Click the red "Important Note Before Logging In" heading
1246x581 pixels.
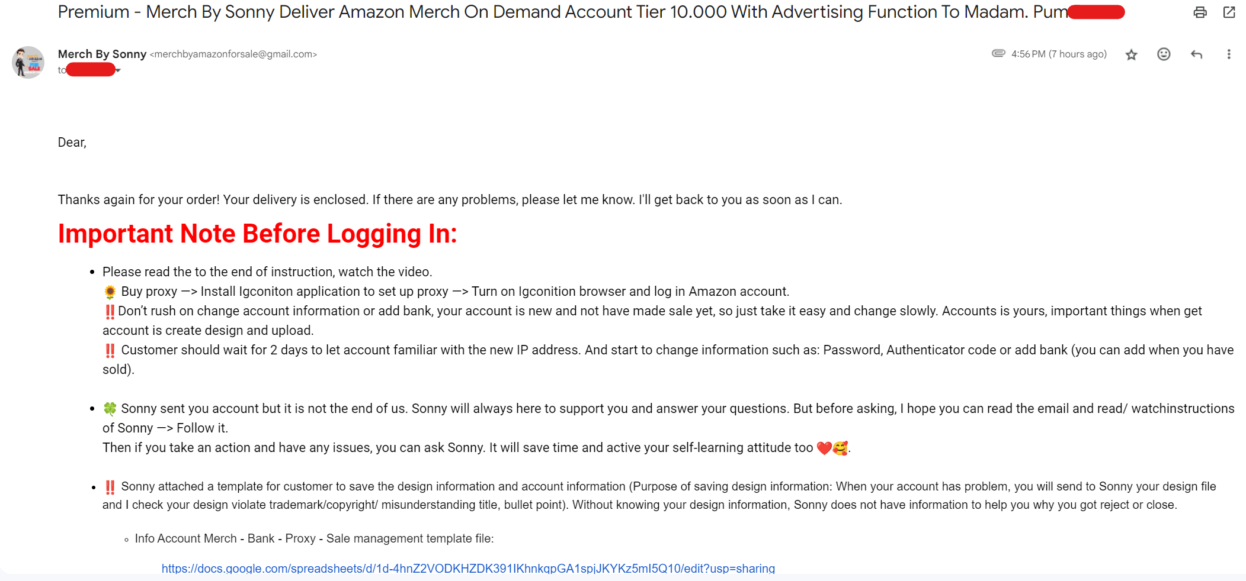point(257,234)
